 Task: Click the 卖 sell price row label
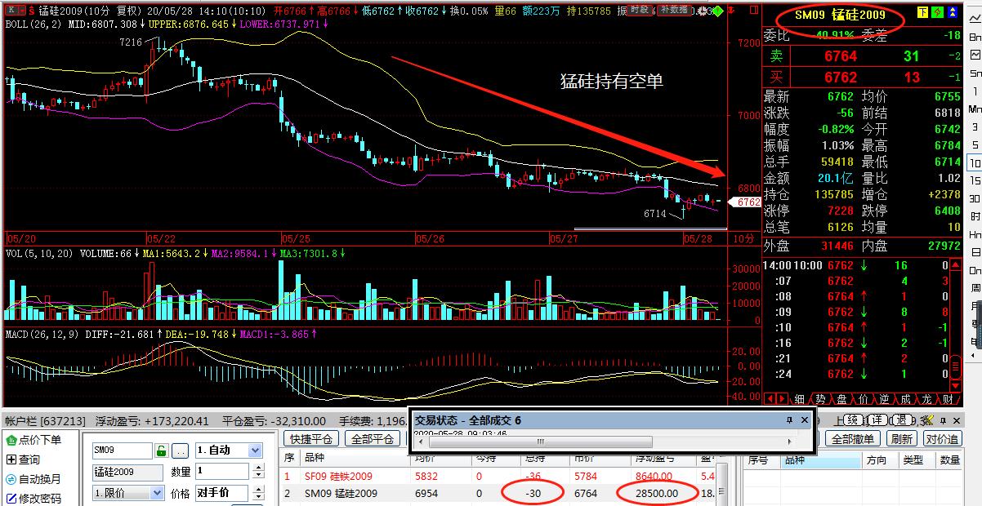point(777,56)
